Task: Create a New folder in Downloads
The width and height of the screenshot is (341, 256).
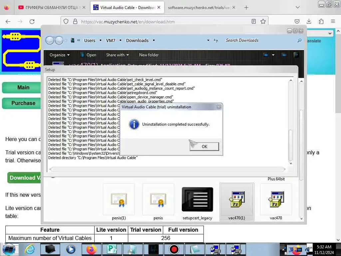Action: pos(149,55)
